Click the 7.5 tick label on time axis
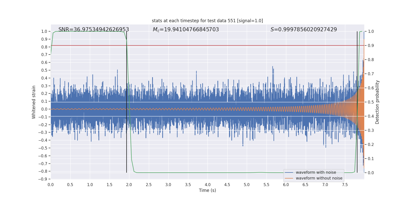Image resolution: width=405 pixels, height=202 pixels. click(345, 185)
